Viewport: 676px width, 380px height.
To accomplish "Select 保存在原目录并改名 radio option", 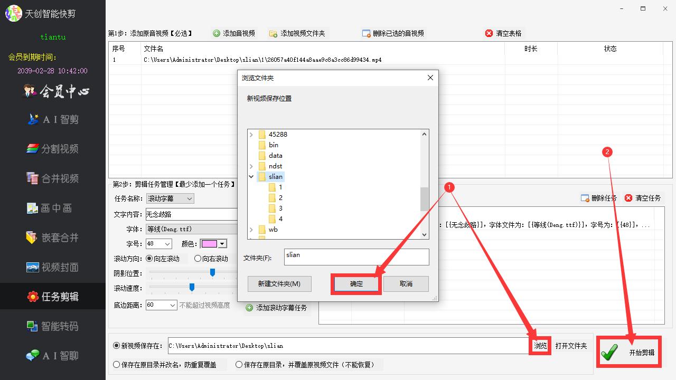I will click(117, 365).
